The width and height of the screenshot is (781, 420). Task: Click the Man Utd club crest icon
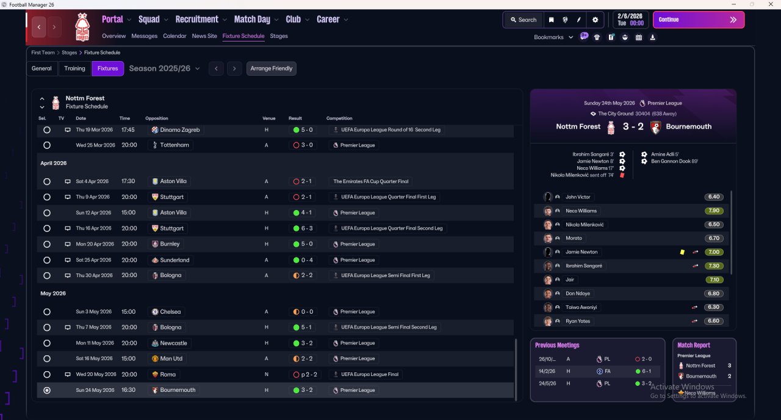point(155,359)
